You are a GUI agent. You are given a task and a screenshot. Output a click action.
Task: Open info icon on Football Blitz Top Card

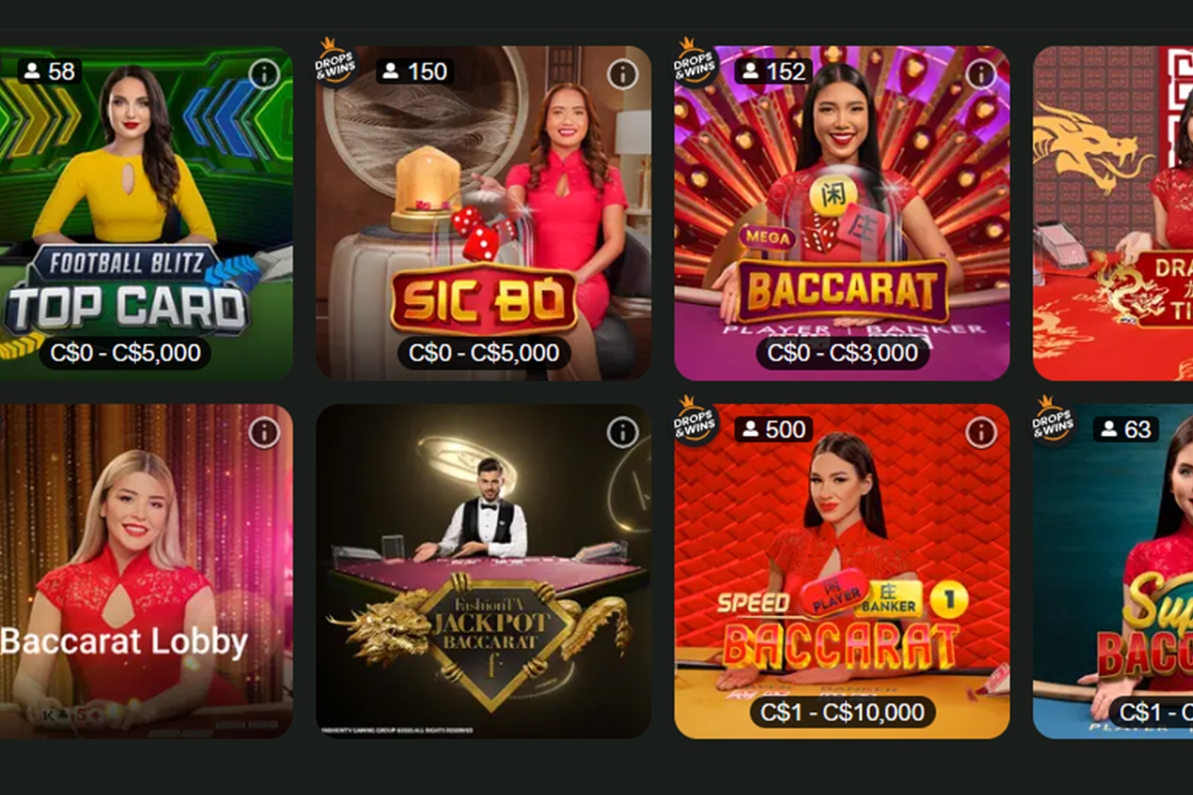click(x=264, y=74)
